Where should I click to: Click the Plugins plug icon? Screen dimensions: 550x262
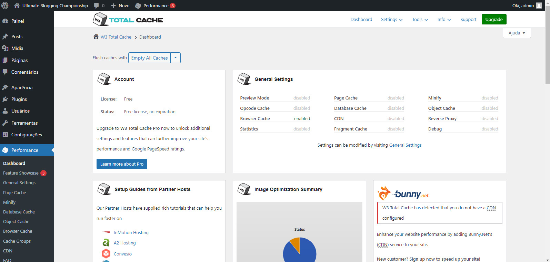5,99
